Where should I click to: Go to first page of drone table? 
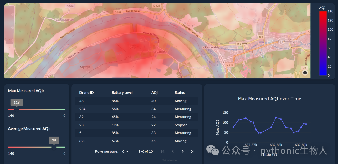tap(163, 151)
